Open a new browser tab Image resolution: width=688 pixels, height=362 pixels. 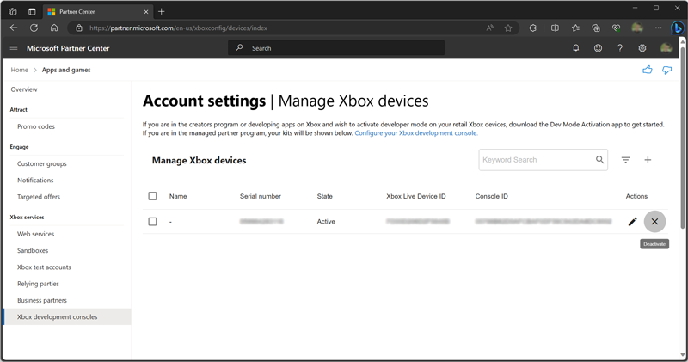pos(162,12)
